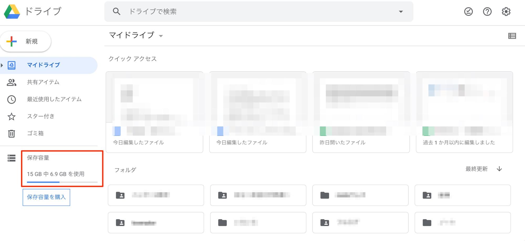Open first 今日編集したファイル quick access card
This screenshot has width=525, height=241.
pos(154,112)
